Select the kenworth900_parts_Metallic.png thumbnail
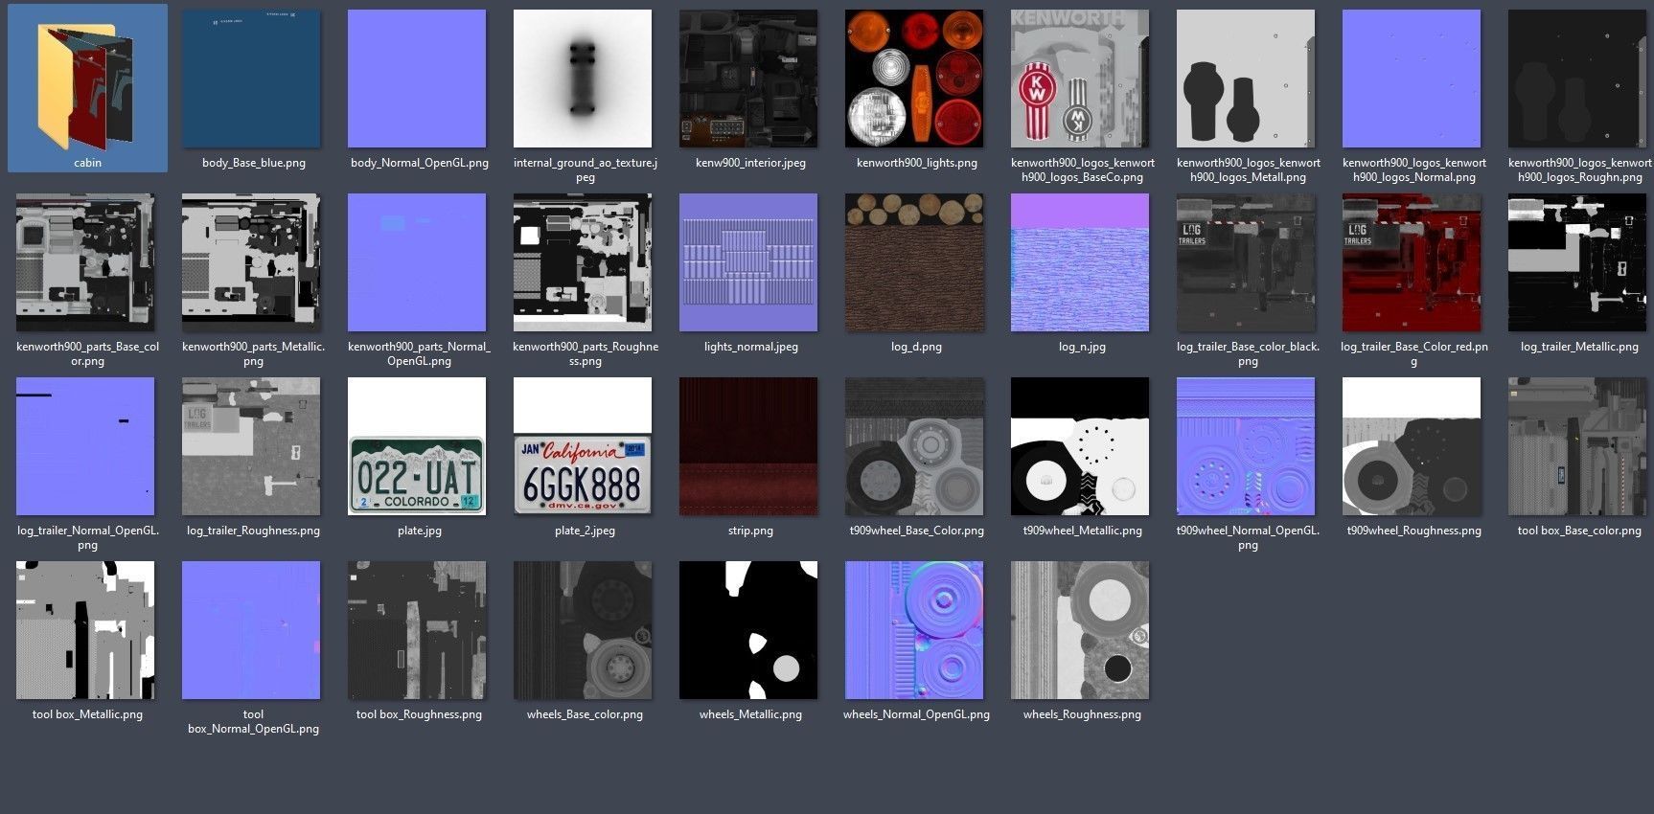 pos(251,262)
